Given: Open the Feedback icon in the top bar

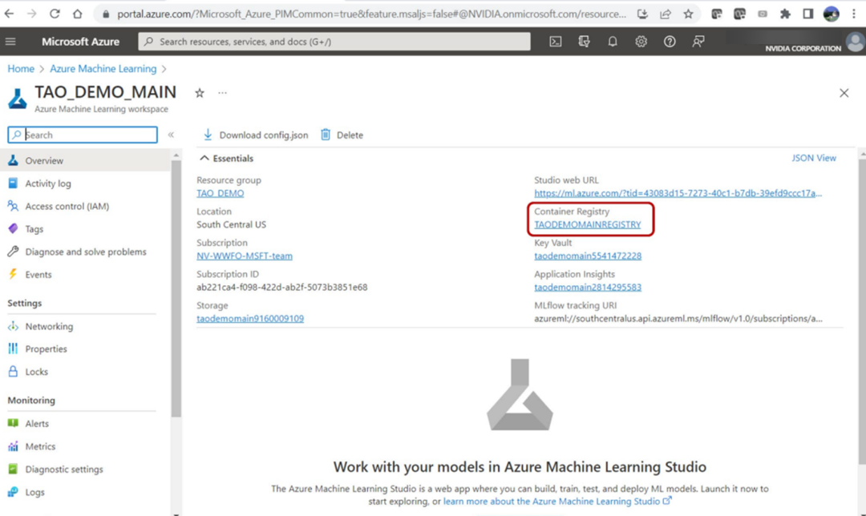Looking at the screenshot, I should click(x=698, y=42).
